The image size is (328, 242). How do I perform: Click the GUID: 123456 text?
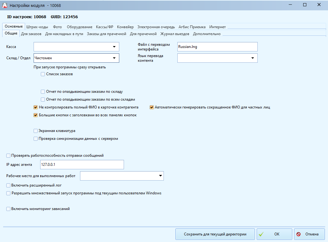[64, 17]
